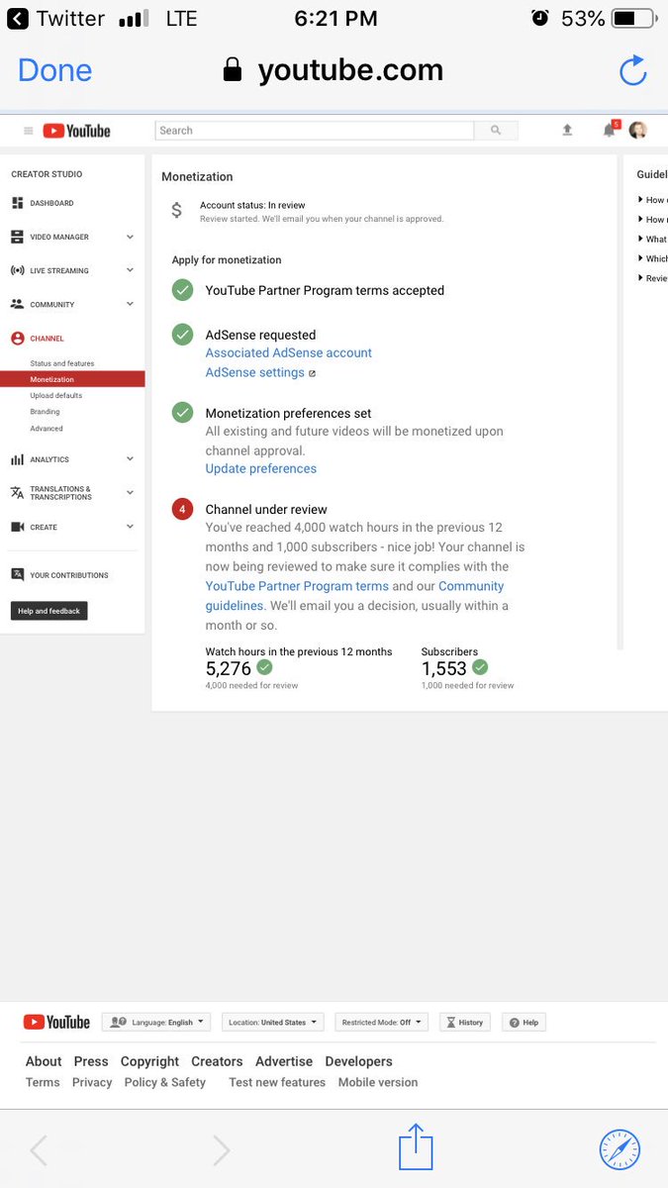Open the Press footer link

point(91,1061)
